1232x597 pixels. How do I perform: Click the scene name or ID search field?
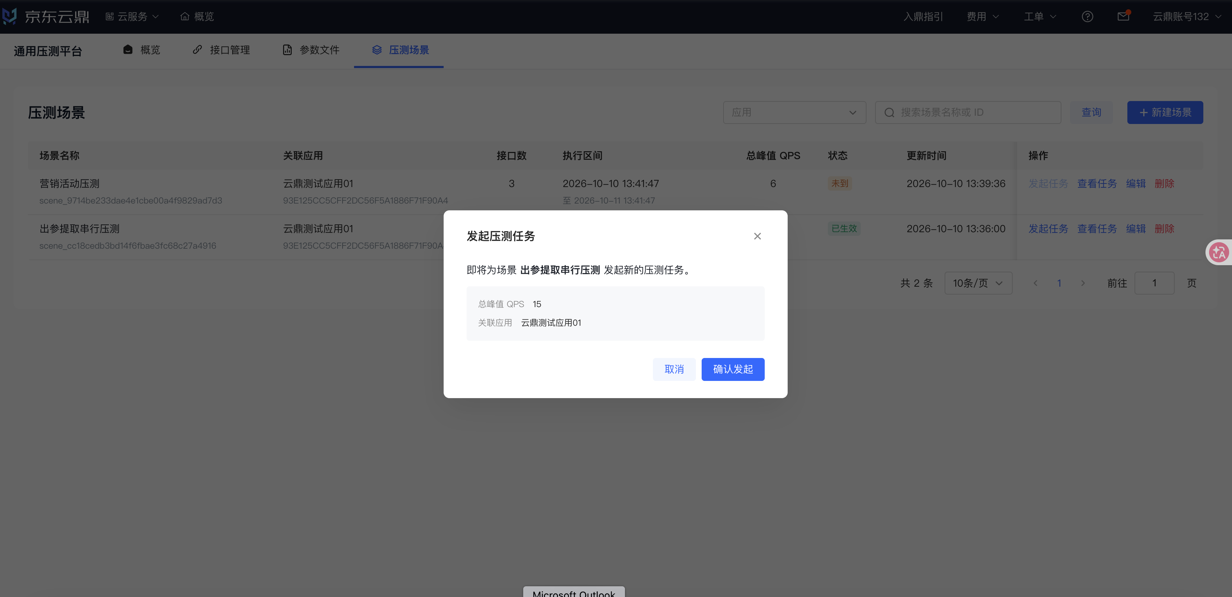pos(968,113)
